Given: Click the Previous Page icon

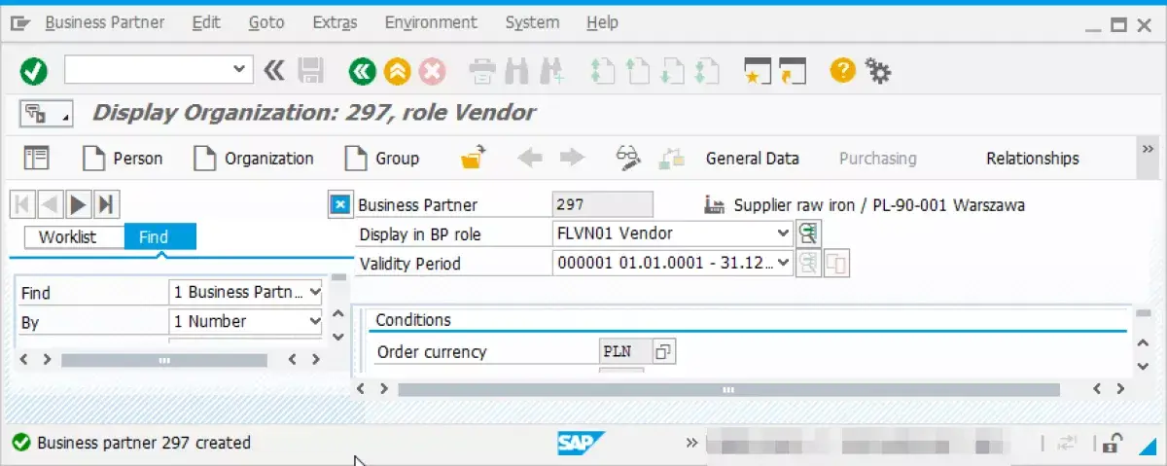Looking at the screenshot, I should (637, 70).
